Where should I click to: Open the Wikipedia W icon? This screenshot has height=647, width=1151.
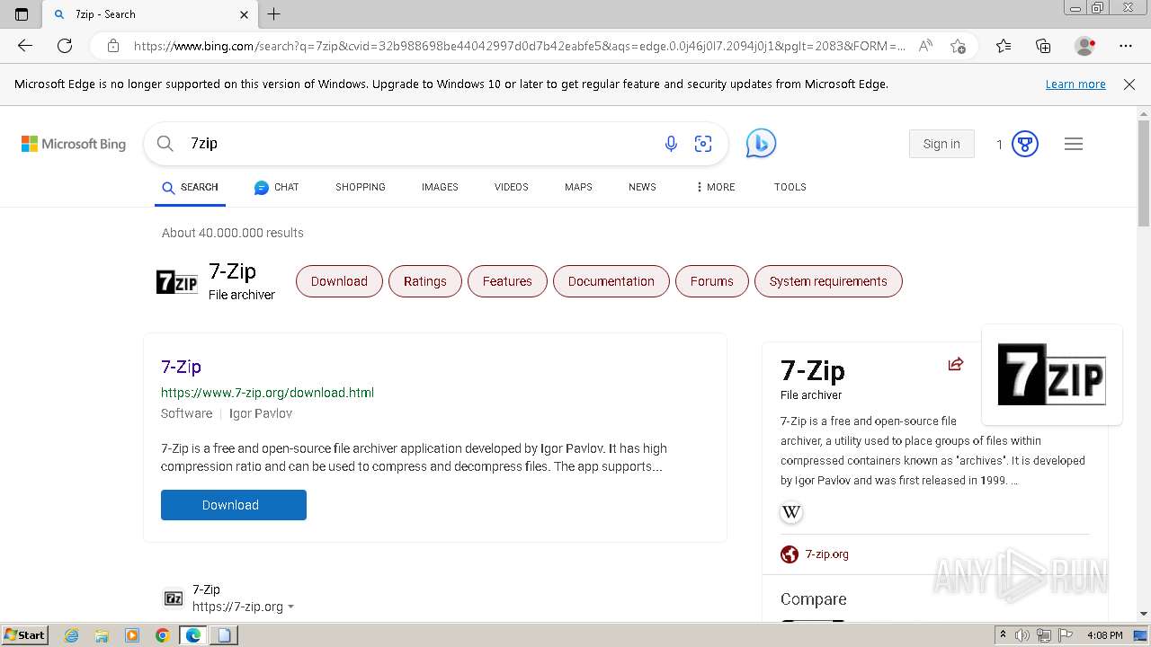pos(791,512)
